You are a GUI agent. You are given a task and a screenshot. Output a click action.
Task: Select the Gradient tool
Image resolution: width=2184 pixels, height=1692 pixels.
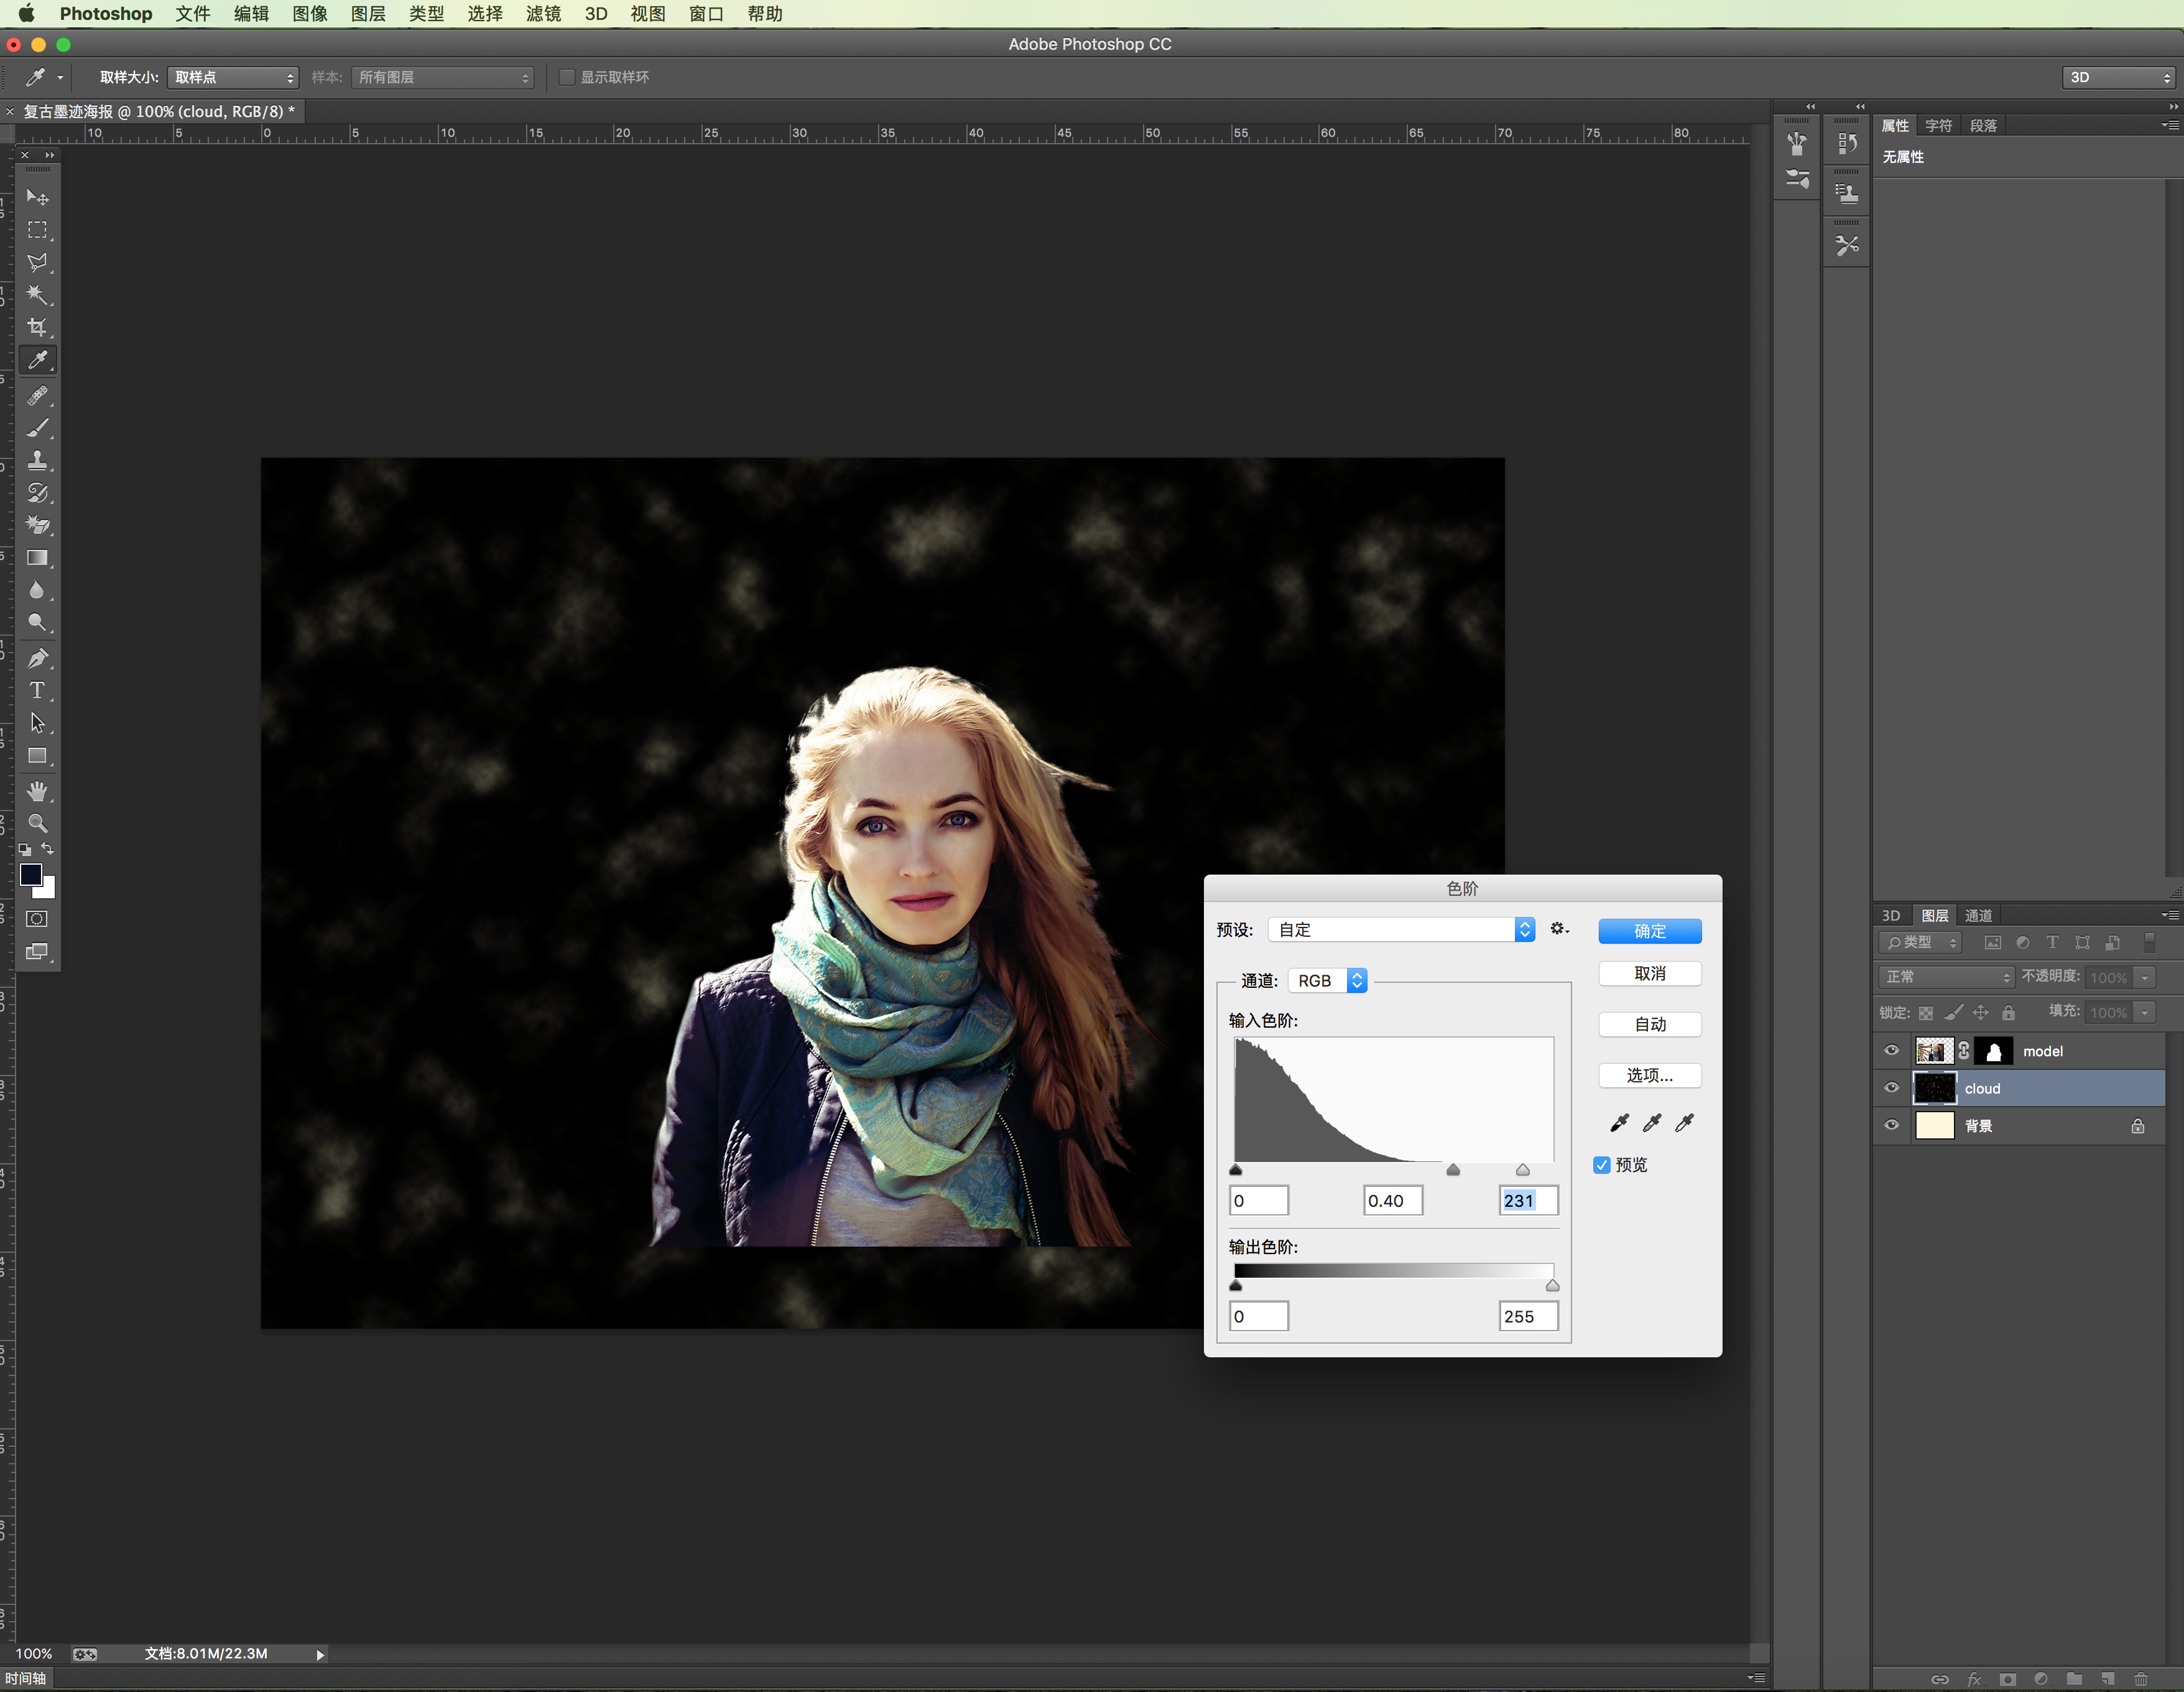click(37, 557)
